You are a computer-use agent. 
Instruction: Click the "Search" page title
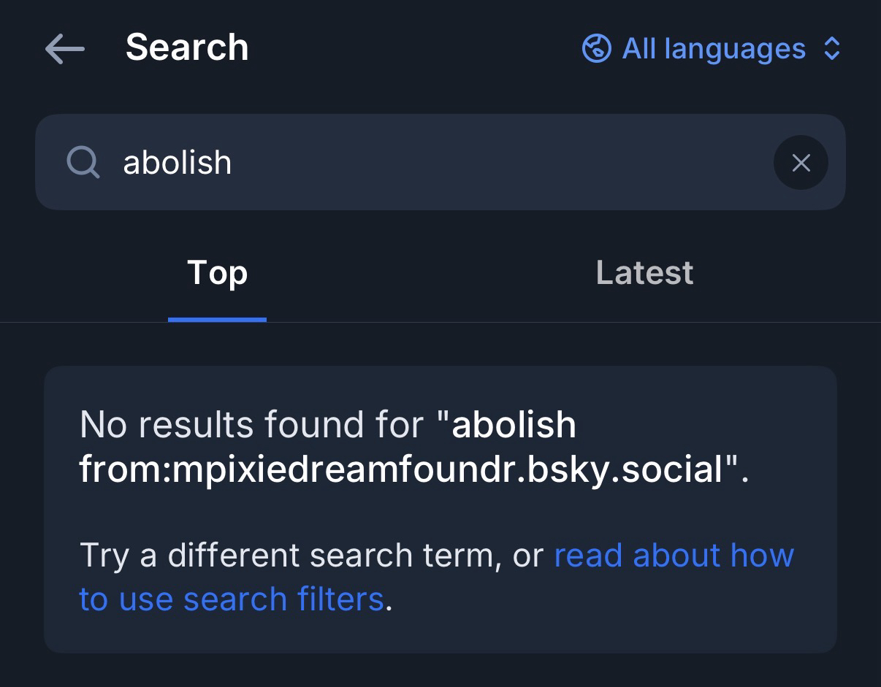(187, 48)
